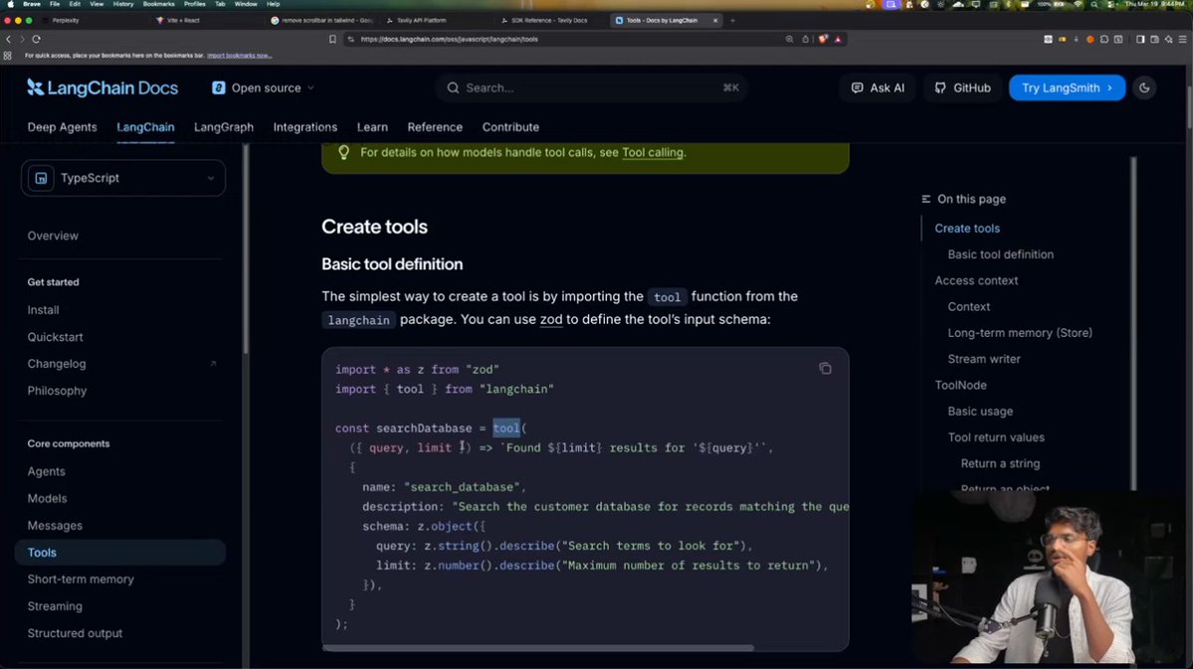
Task: Jump to Return a string section
Action: 1000,464
